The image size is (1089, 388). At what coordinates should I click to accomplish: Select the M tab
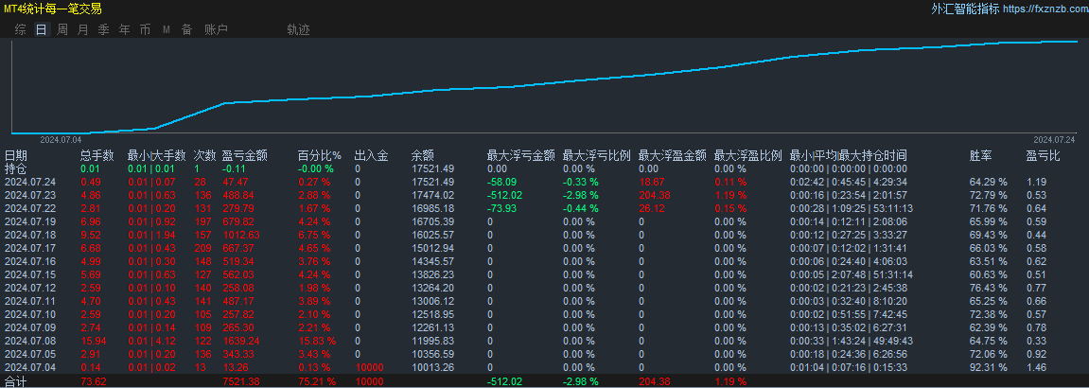point(166,30)
